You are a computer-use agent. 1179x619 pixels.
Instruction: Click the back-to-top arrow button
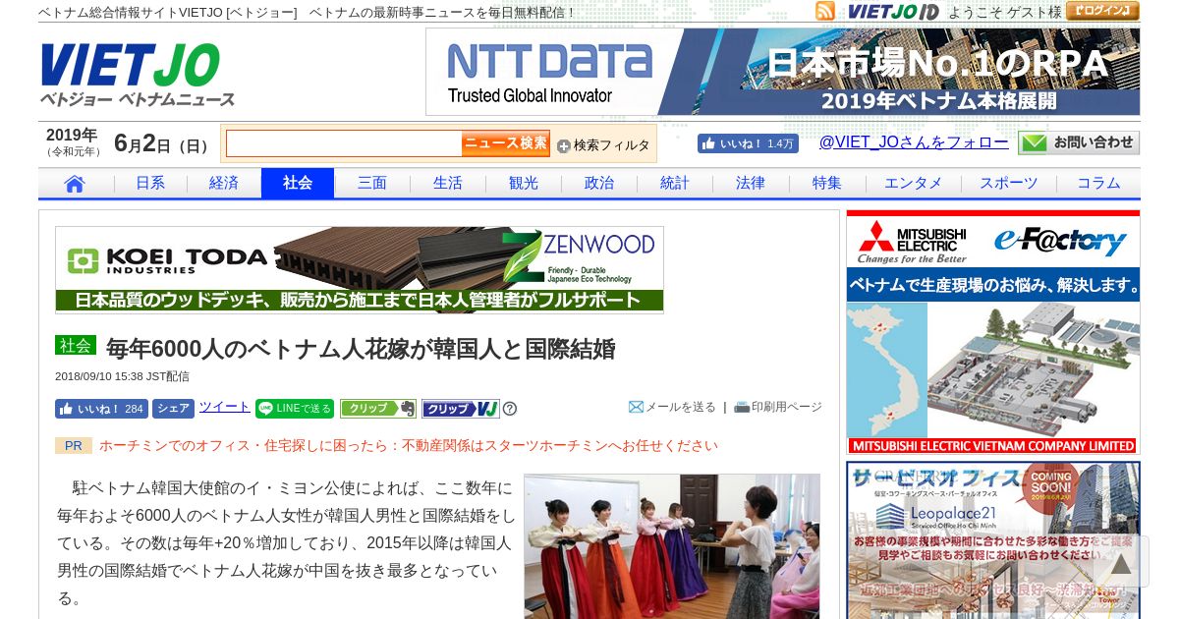pos(1121,562)
